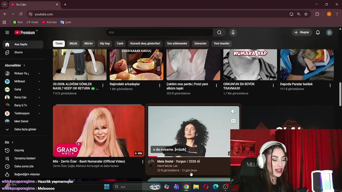Open options for Rejimdeki arkadaşlar video

tap(160, 85)
